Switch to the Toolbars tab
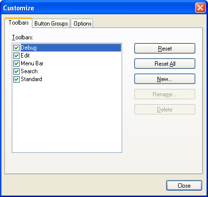 click(19, 23)
